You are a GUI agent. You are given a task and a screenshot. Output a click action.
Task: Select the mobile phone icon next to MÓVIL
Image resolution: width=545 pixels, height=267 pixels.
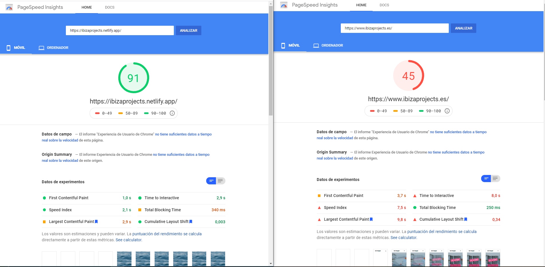pyautogui.click(x=8, y=48)
